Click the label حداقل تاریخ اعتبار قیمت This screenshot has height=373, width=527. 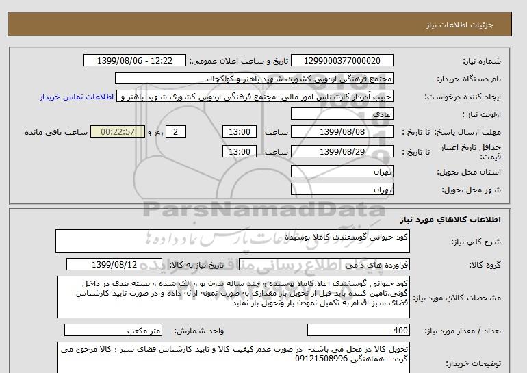471,151
